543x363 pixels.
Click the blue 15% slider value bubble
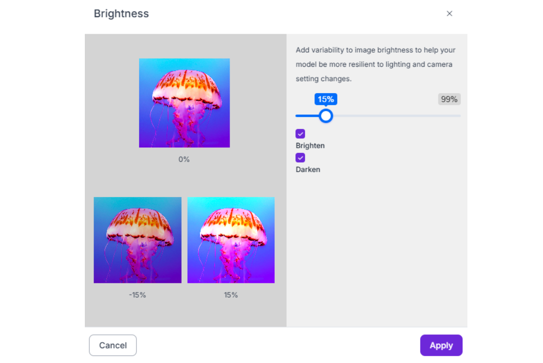[x=326, y=100]
